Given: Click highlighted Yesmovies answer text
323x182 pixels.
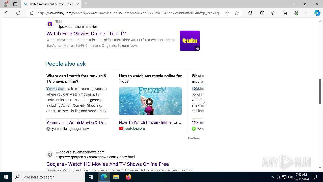Looking at the screenshot, I should pyautogui.click(x=55, y=89).
